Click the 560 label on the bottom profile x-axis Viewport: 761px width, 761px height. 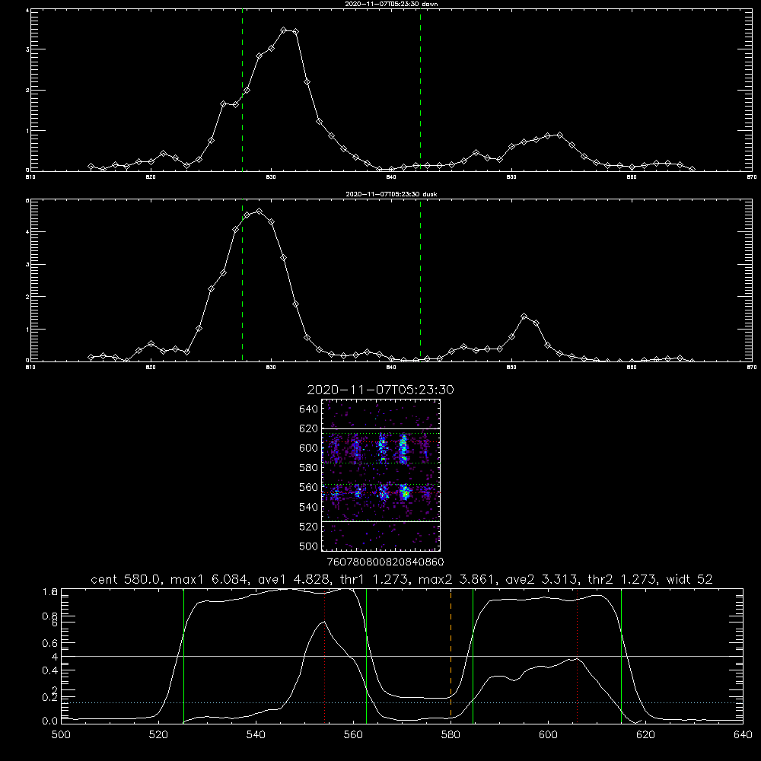click(353, 735)
